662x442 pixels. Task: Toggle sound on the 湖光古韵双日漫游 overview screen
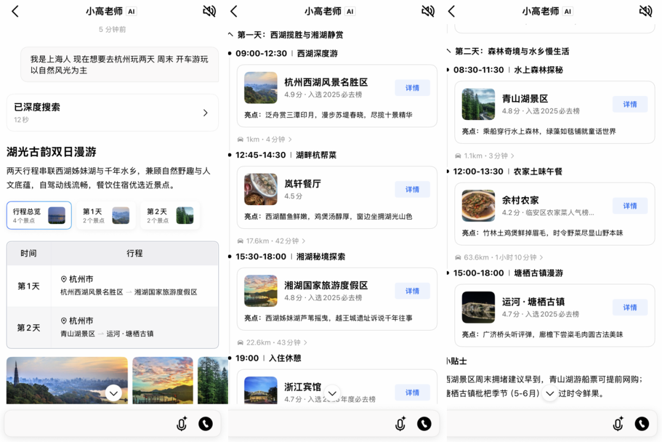pos(210,11)
